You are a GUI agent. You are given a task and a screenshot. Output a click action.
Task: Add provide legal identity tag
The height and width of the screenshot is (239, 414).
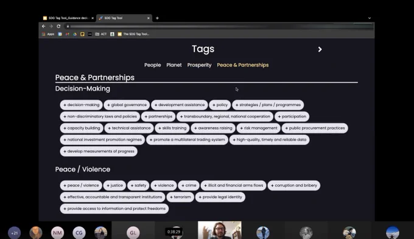(220, 197)
